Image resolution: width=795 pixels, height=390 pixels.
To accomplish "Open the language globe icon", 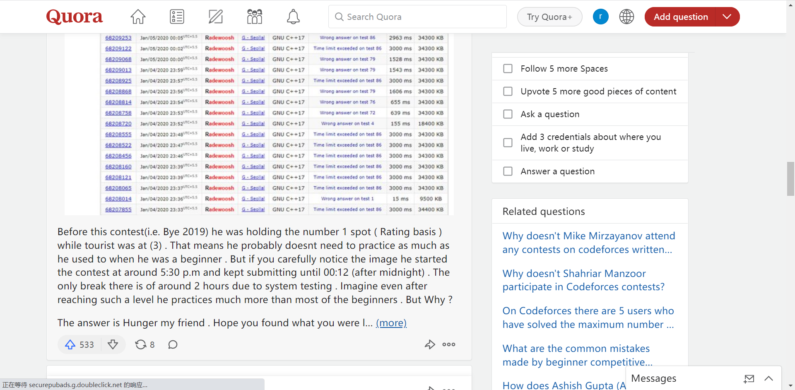I will tap(626, 17).
